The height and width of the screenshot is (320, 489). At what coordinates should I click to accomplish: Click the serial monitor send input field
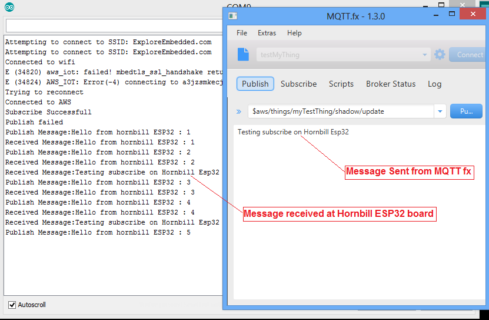click(112, 26)
